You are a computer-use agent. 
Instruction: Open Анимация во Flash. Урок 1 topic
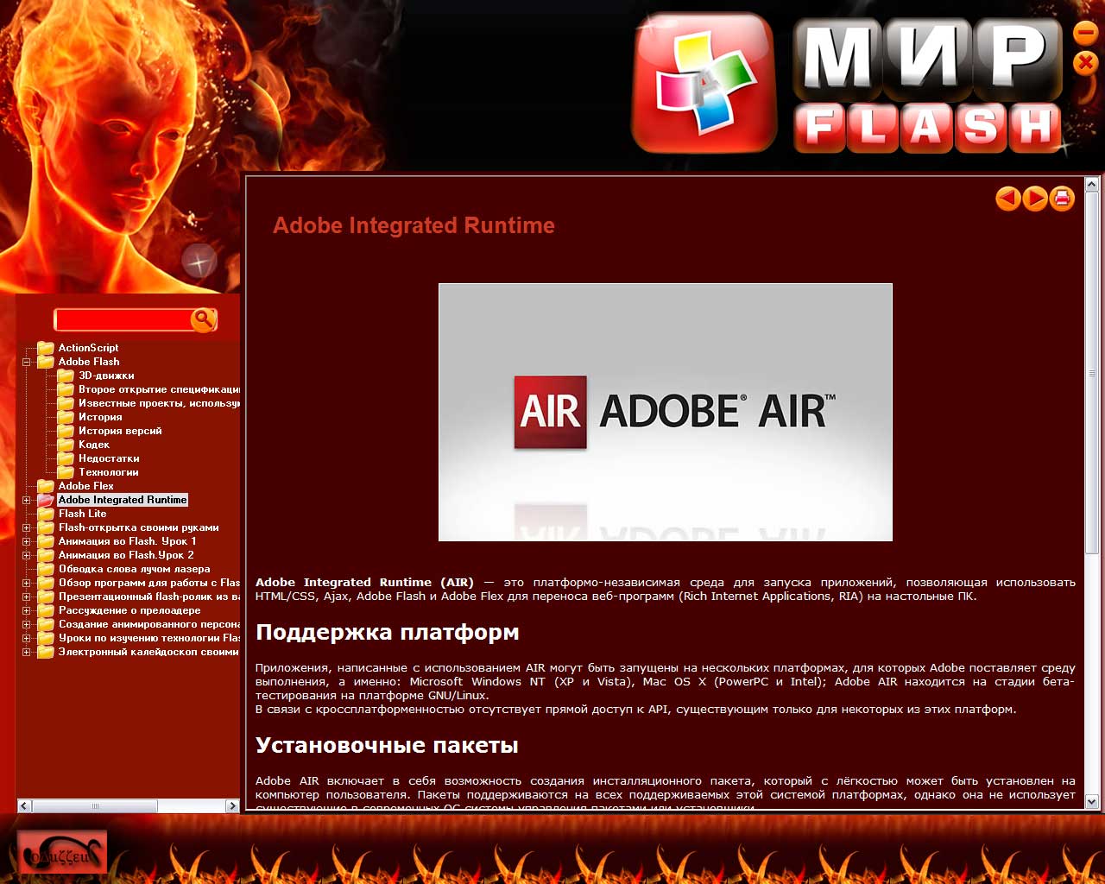(x=127, y=541)
